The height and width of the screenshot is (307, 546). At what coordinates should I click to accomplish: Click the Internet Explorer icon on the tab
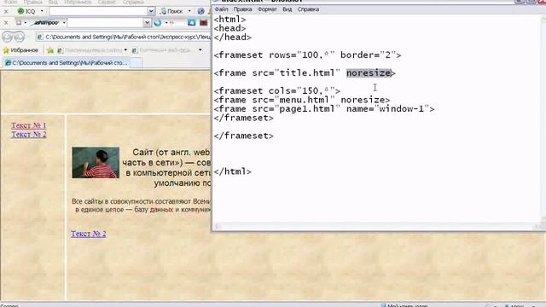(x=8, y=63)
